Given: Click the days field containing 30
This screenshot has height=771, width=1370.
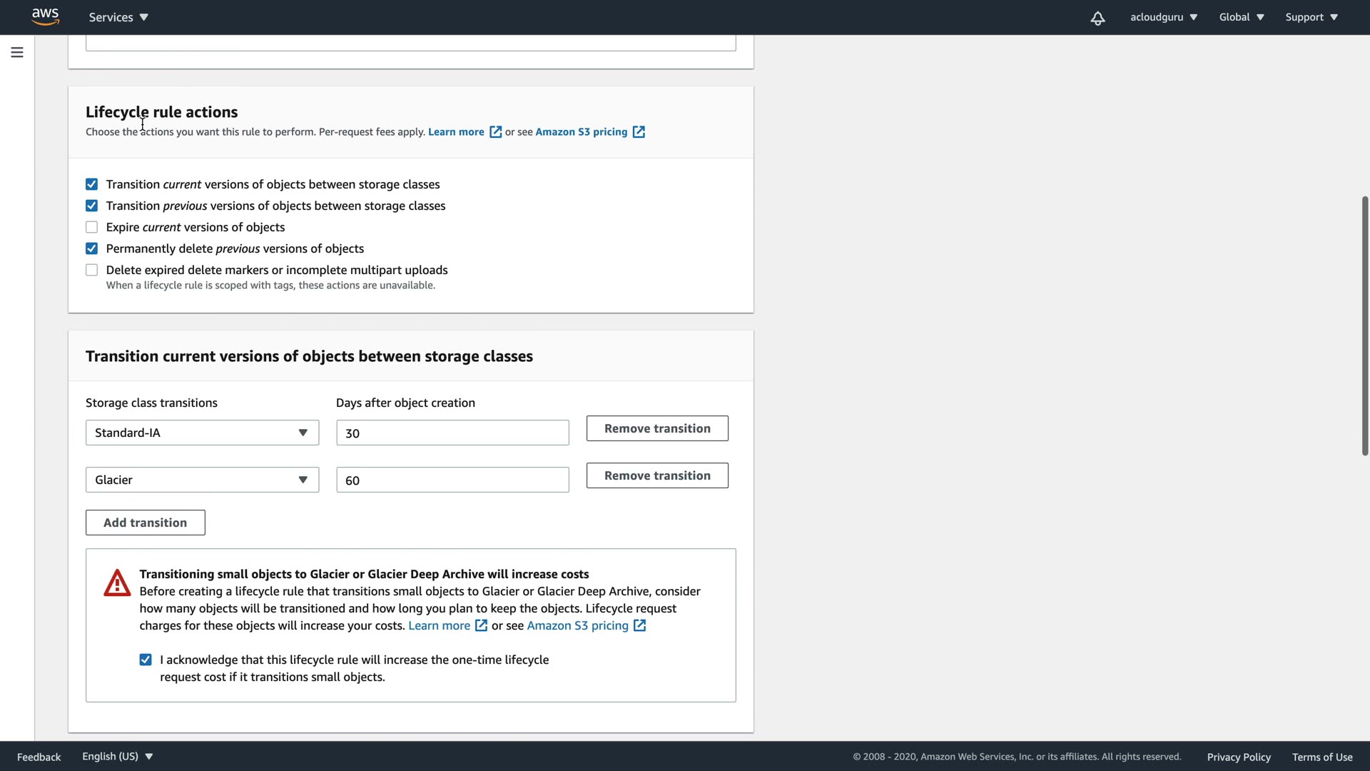Looking at the screenshot, I should pyautogui.click(x=452, y=433).
